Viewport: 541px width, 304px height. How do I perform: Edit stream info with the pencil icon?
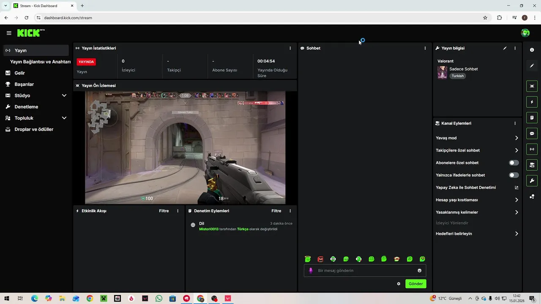505,48
